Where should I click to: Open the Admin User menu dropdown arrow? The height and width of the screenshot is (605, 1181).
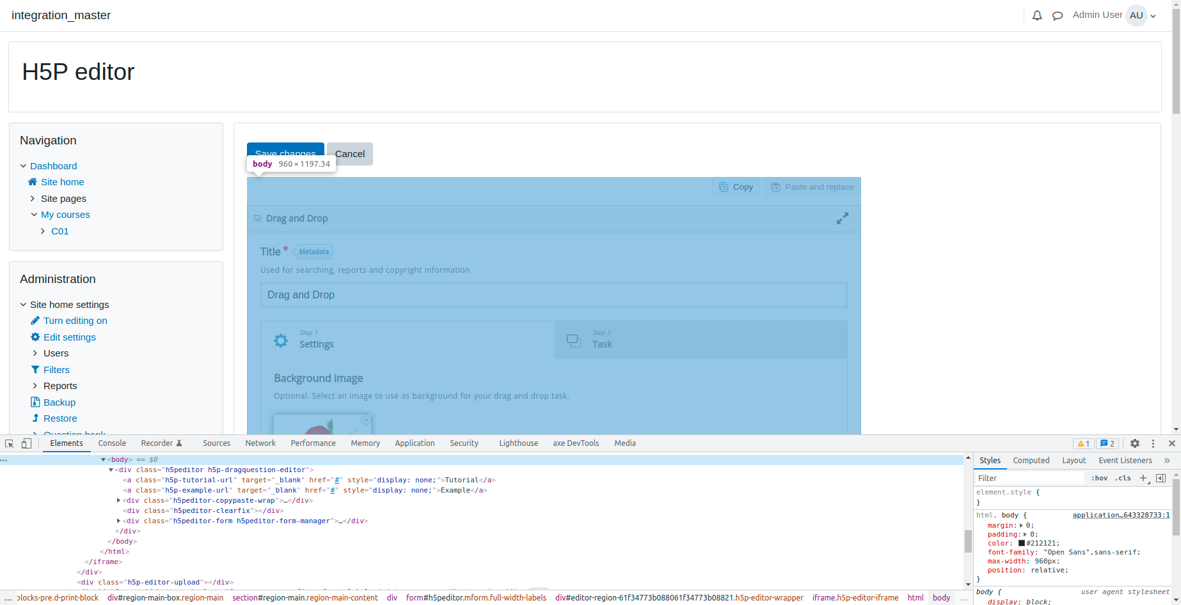click(x=1153, y=17)
